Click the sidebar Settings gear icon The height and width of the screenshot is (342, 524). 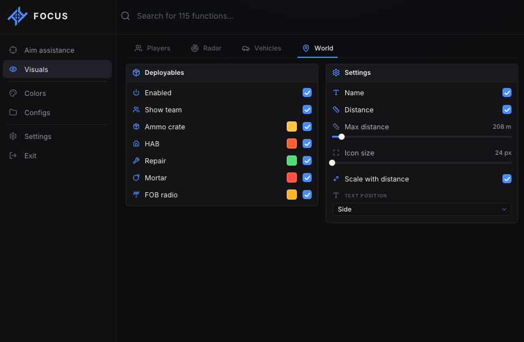tap(13, 136)
